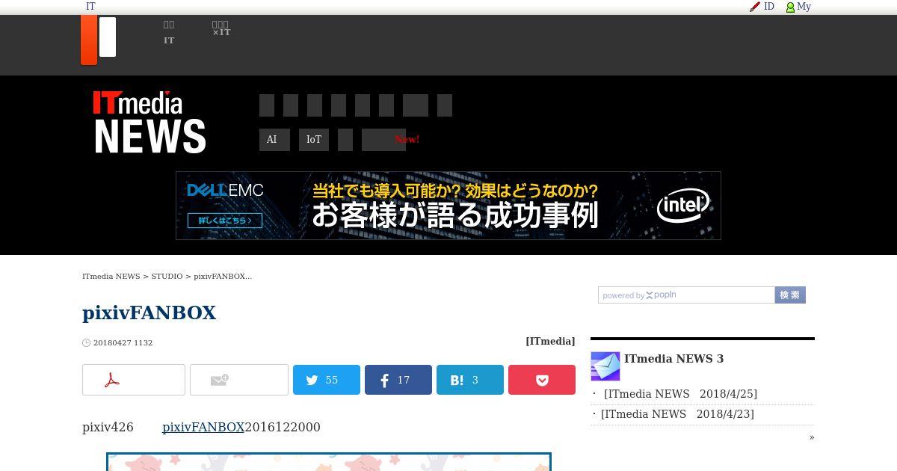Image resolution: width=897 pixels, height=471 pixels.
Task: Open the AI category tab
Action: pyautogui.click(x=274, y=140)
